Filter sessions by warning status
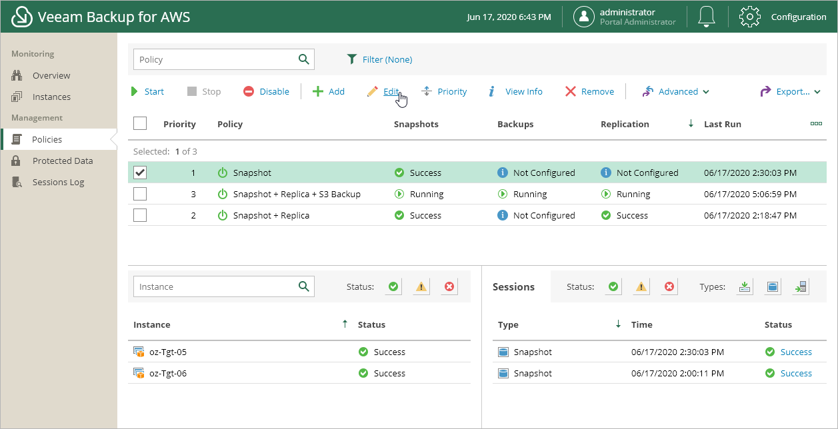Viewport: 838px width, 429px height. (x=641, y=286)
